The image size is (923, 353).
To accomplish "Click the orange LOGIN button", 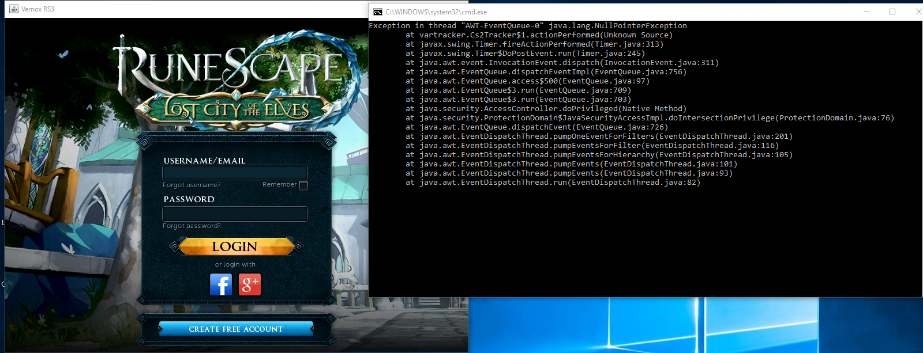I will click(x=235, y=246).
